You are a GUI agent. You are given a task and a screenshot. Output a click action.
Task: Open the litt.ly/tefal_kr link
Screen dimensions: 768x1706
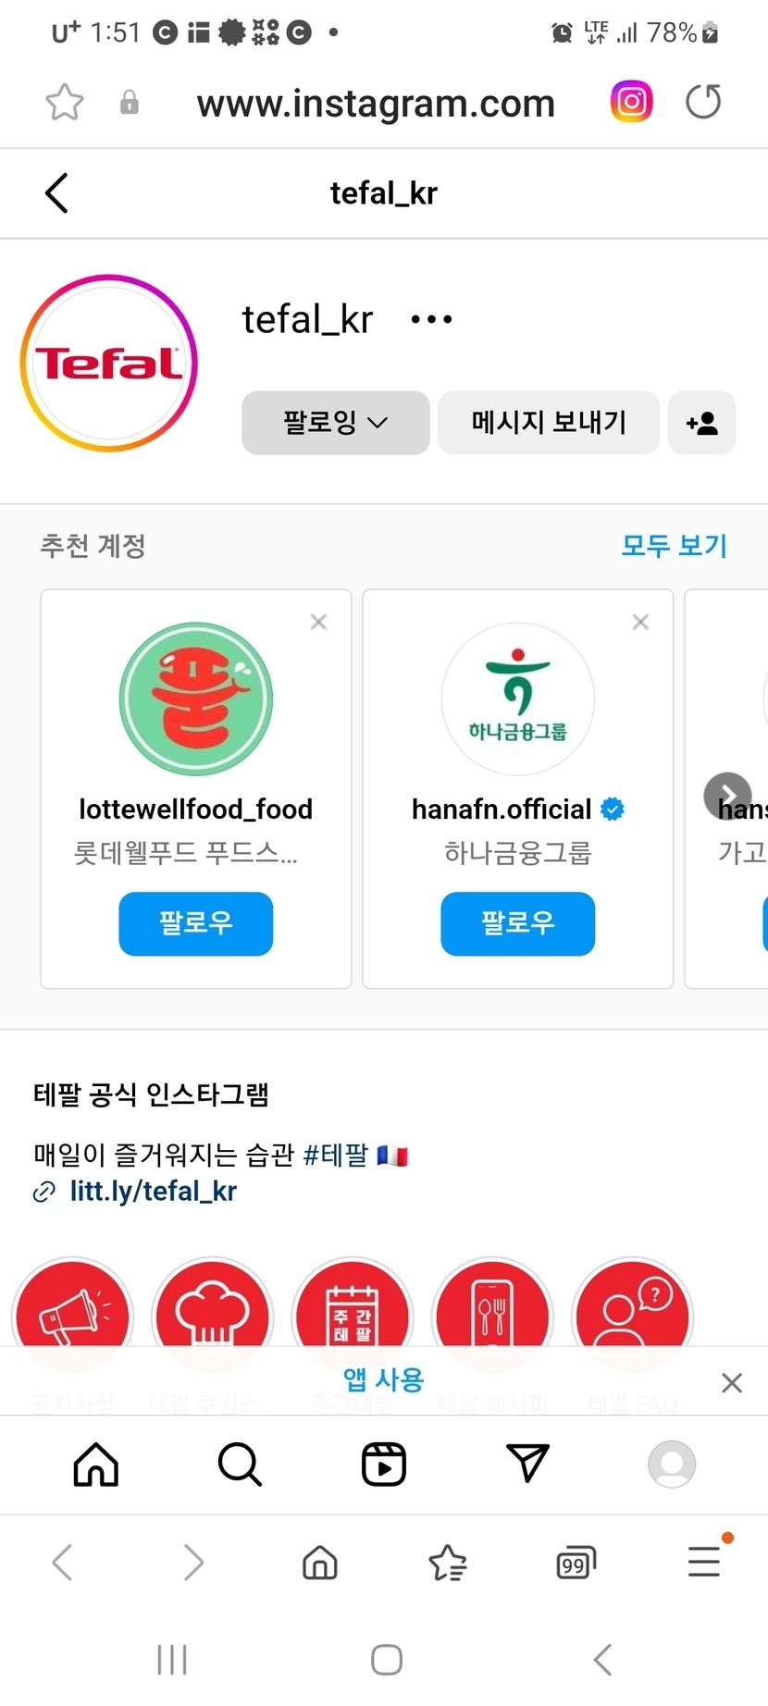pos(153,1192)
